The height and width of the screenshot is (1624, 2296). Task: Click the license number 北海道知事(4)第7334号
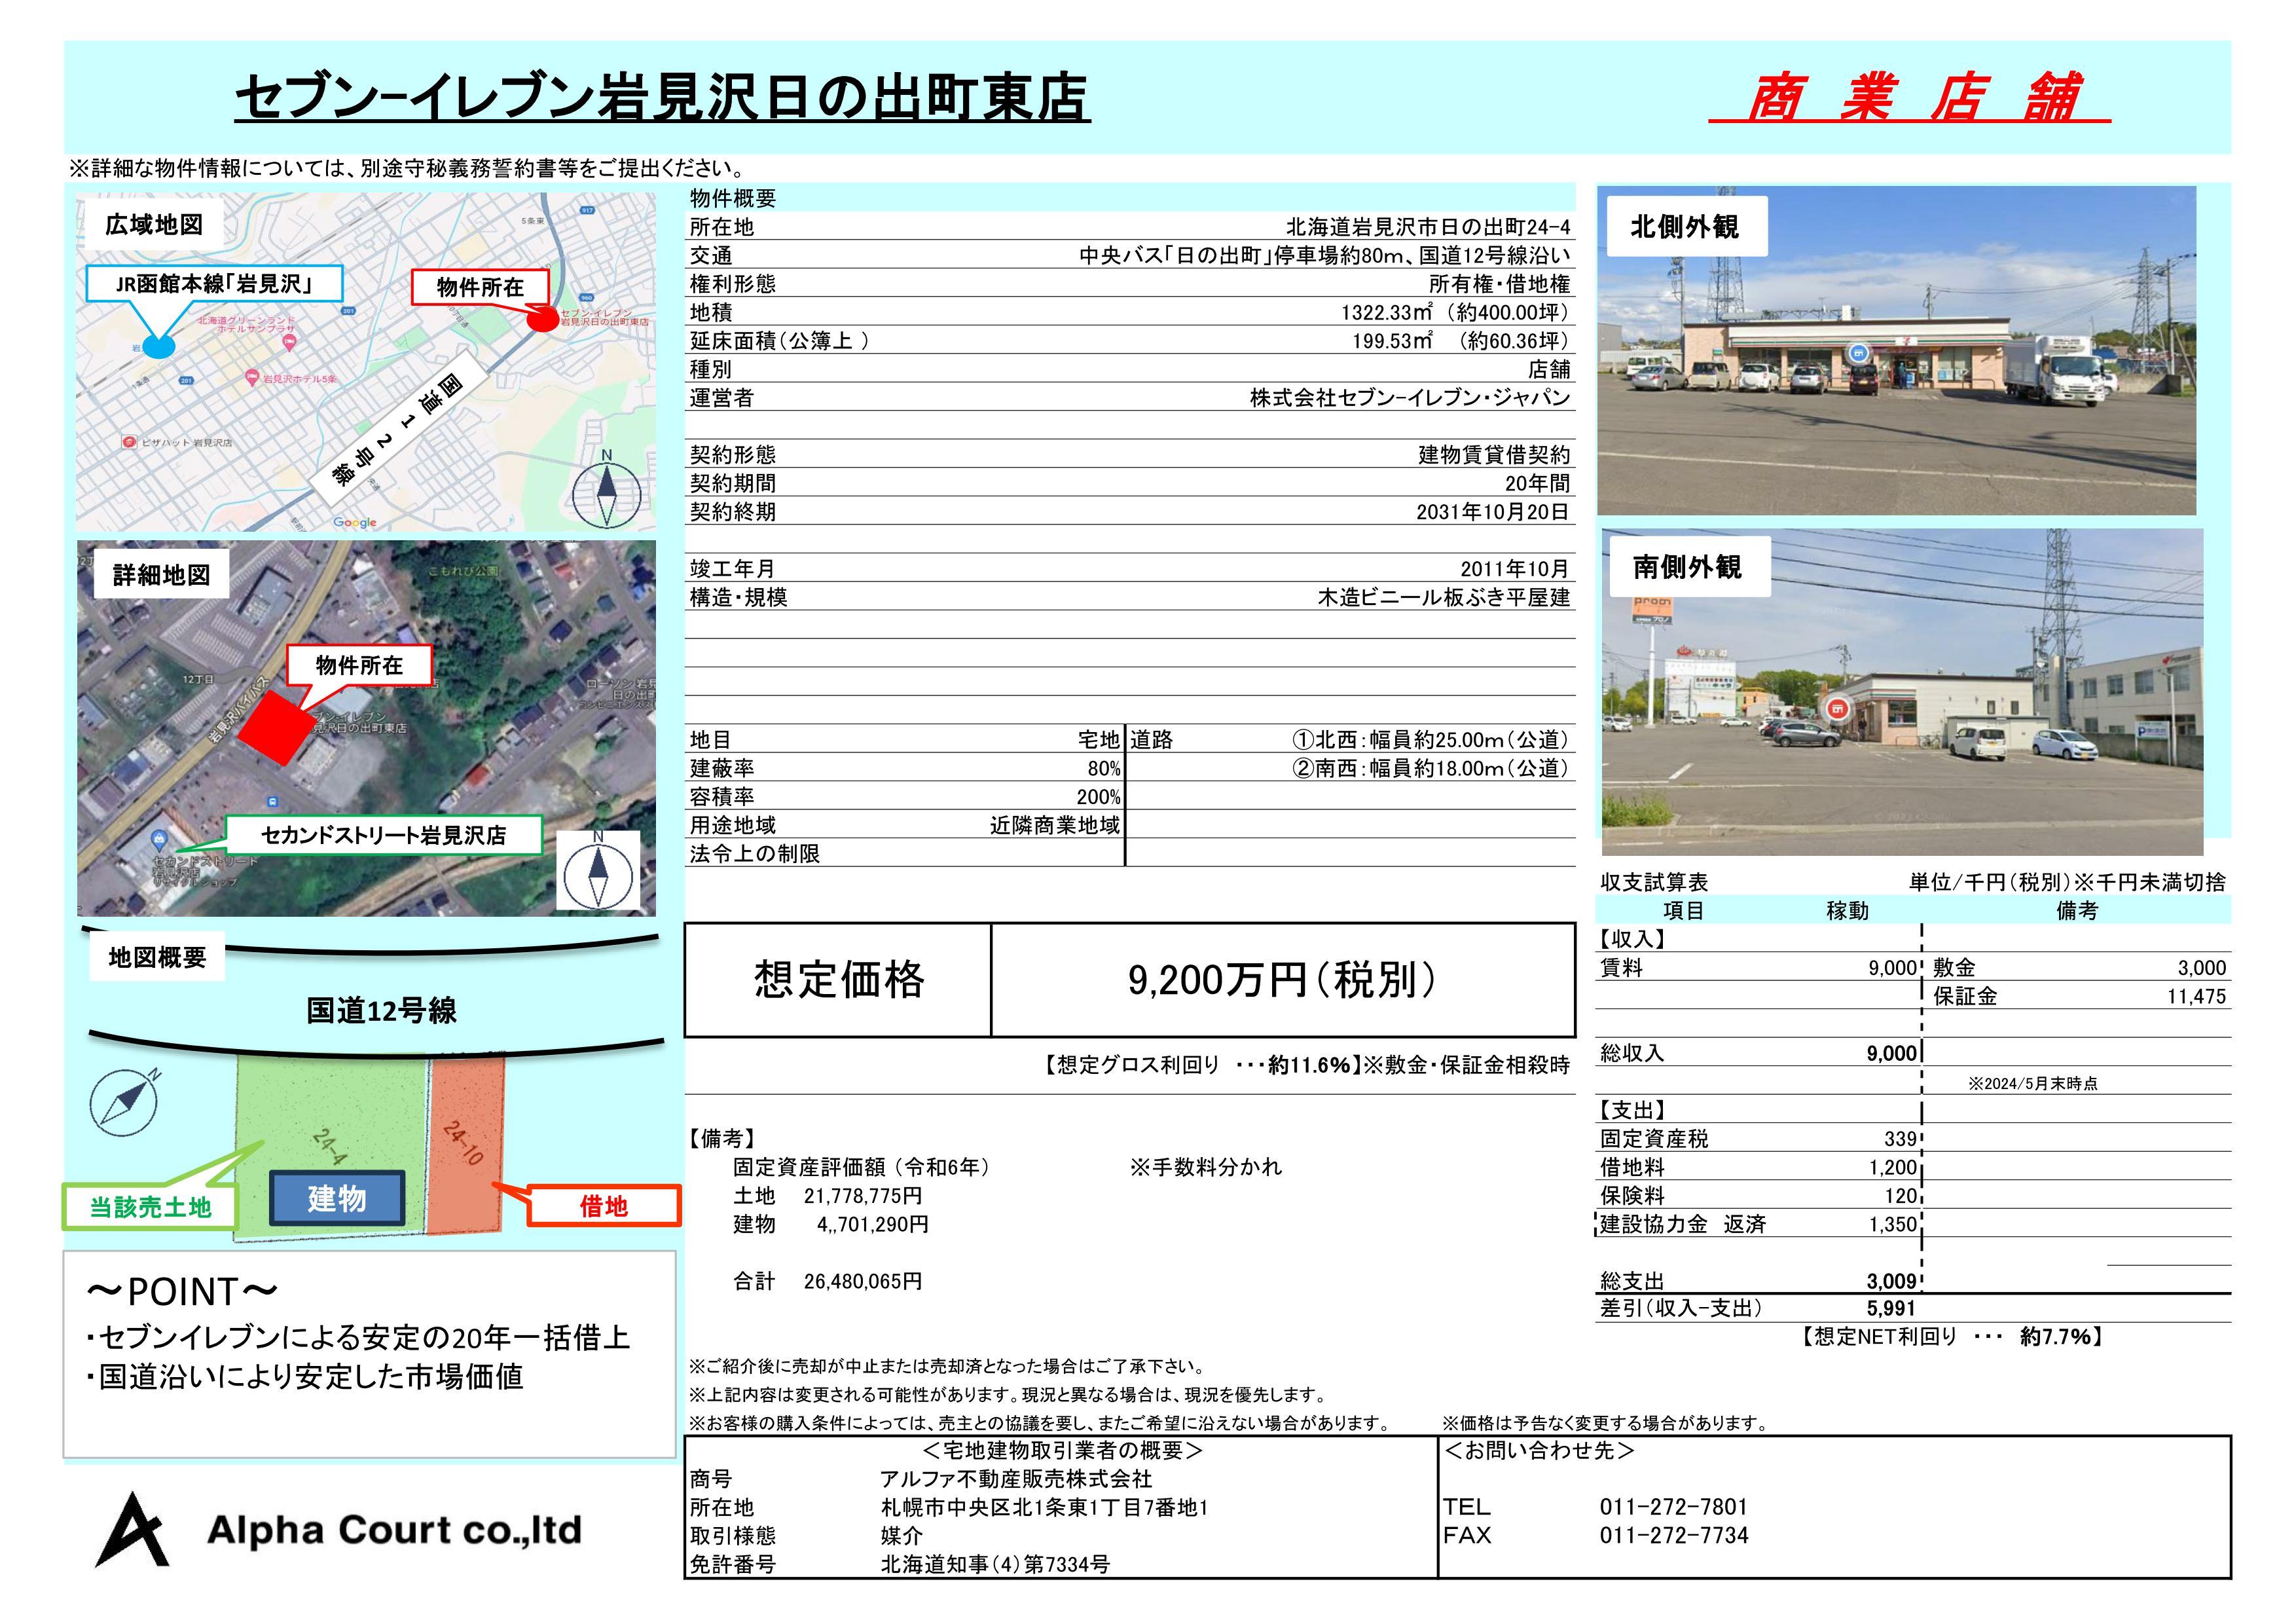click(995, 1564)
